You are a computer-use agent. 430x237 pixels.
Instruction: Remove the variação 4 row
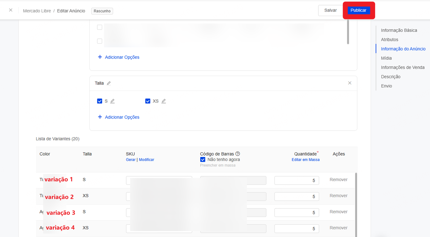pyautogui.click(x=339, y=228)
